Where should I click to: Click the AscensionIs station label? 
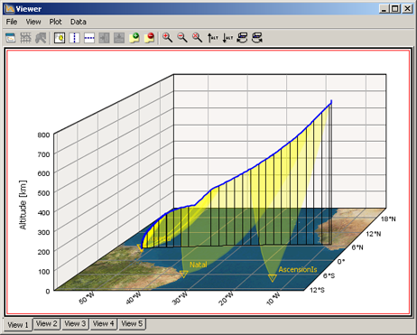tap(298, 269)
